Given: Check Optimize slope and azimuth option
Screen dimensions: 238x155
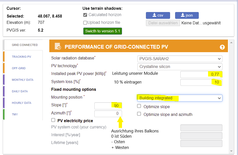Looking at the screenshot, I should coord(139,114).
